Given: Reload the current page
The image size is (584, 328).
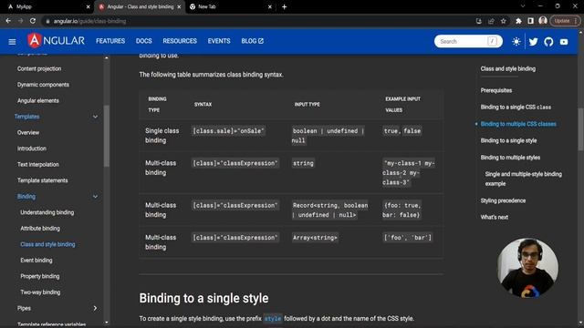Looking at the screenshot, I should (33, 21).
